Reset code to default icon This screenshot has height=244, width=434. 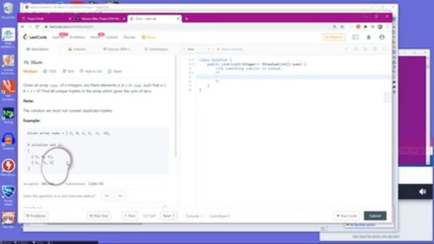365,49
